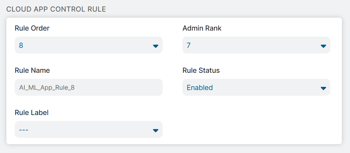
Task: Expand the Rule Label selector
Action: pos(88,130)
